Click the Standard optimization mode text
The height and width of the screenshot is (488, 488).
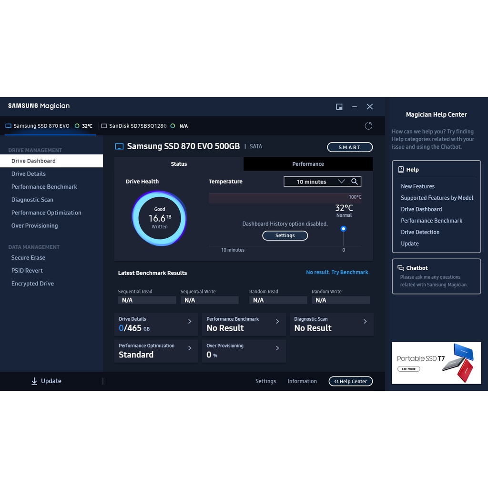pos(136,355)
